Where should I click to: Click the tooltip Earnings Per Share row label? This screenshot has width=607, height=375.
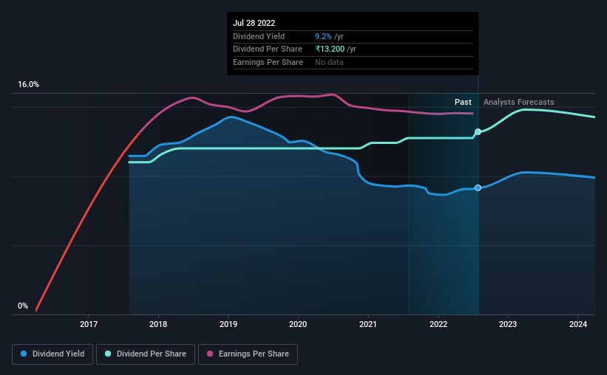click(268, 62)
